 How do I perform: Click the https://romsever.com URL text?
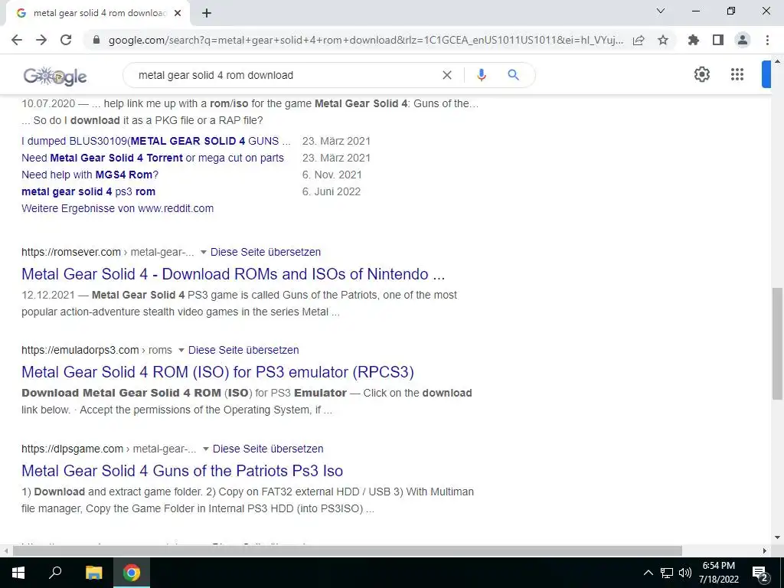tap(71, 252)
